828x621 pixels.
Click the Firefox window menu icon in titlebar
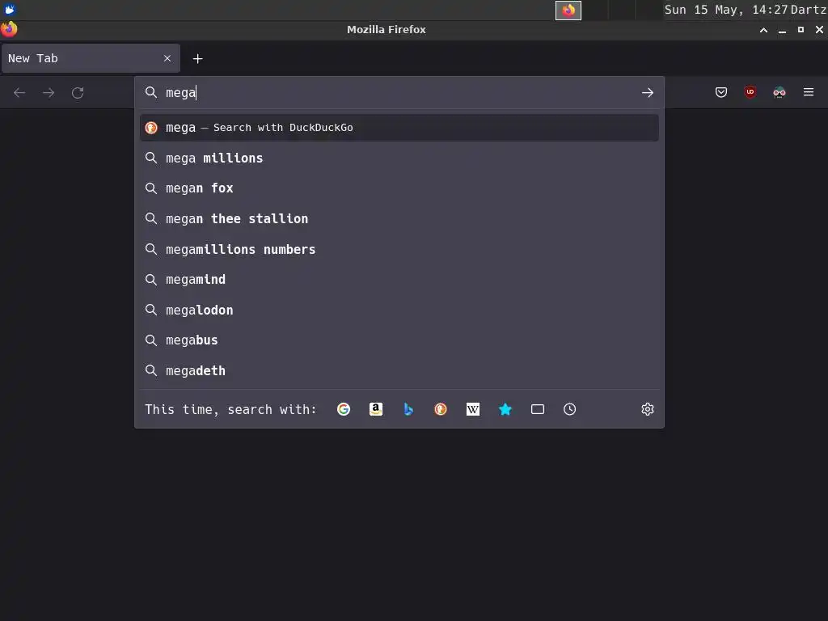point(9,29)
